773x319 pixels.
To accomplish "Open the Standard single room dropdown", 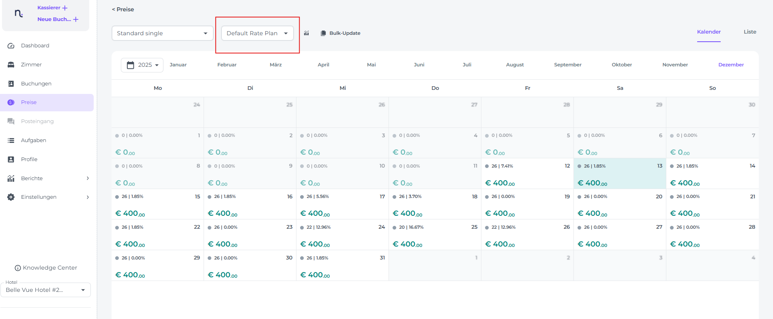I will tap(162, 33).
